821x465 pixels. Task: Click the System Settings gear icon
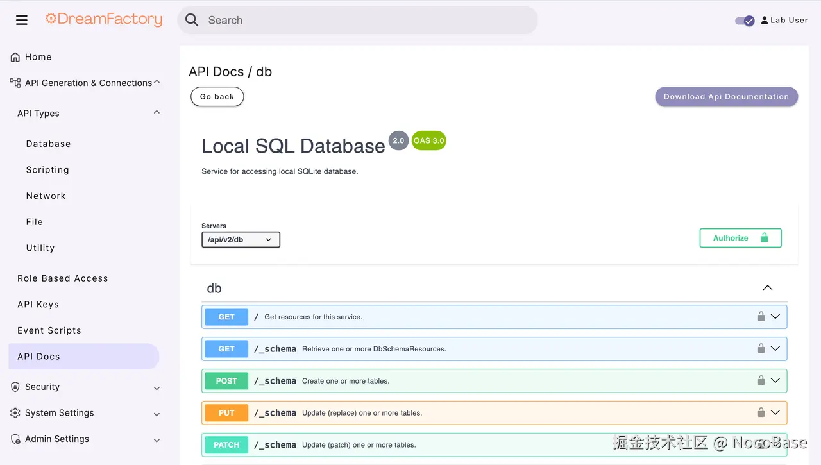click(x=15, y=413)
